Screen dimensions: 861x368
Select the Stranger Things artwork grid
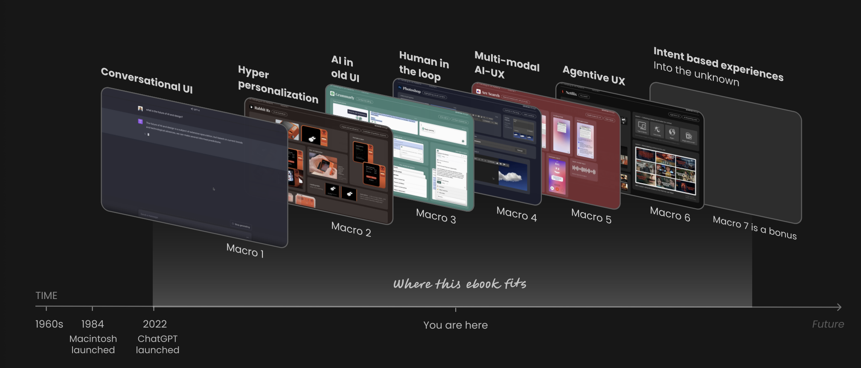665,170
